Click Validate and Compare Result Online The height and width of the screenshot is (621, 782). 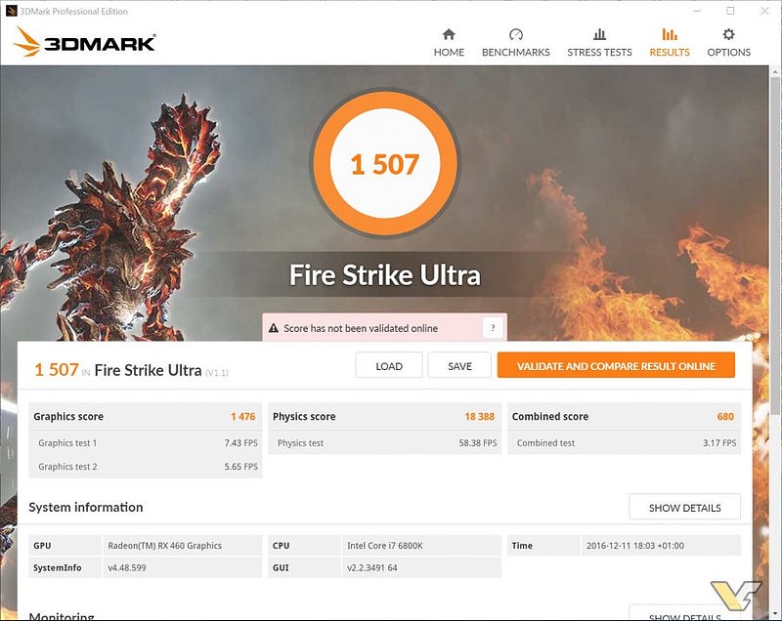coord(616,365)
